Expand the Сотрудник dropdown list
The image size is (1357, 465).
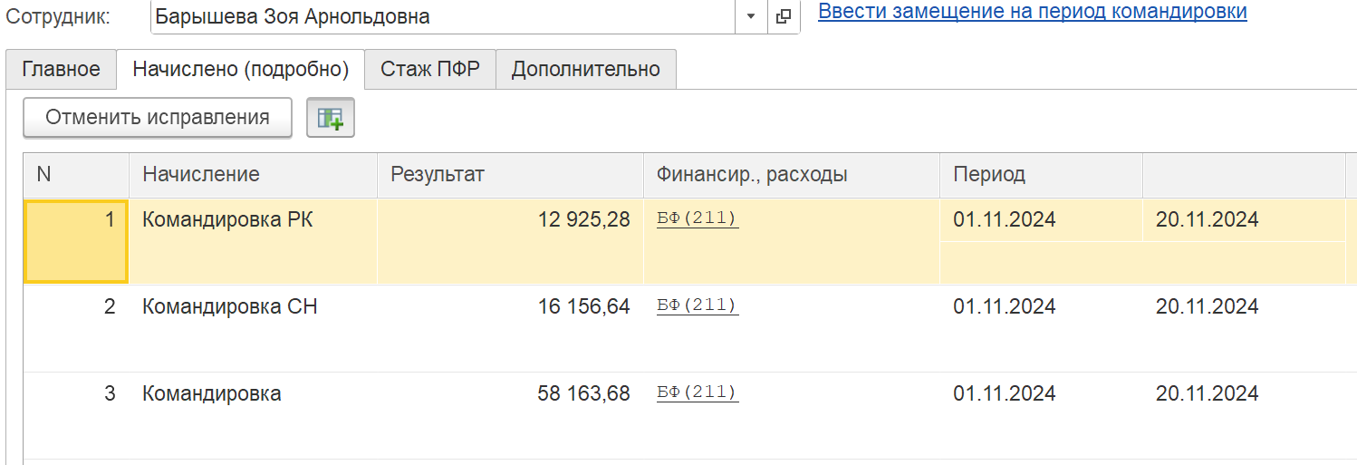751,16
